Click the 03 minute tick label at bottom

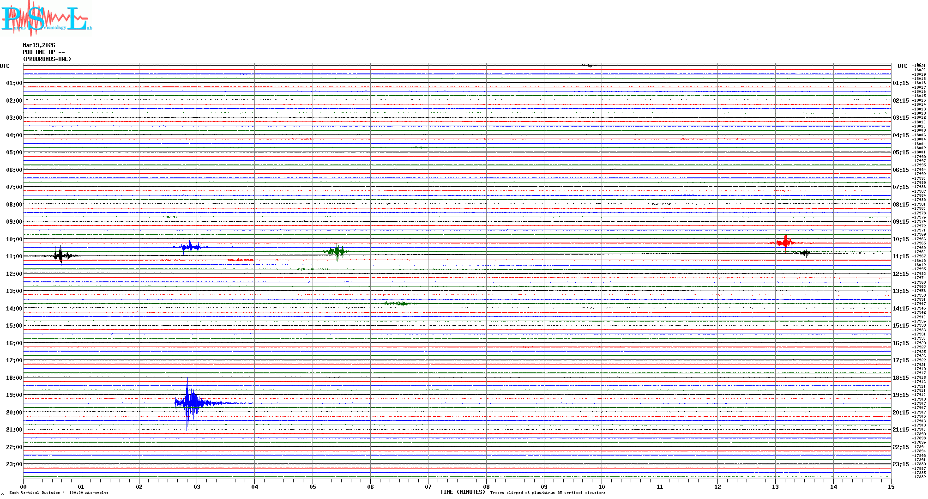[x=197, y=487]
